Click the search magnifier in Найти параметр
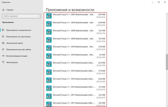168x107 pixels. tap(39, 16)
